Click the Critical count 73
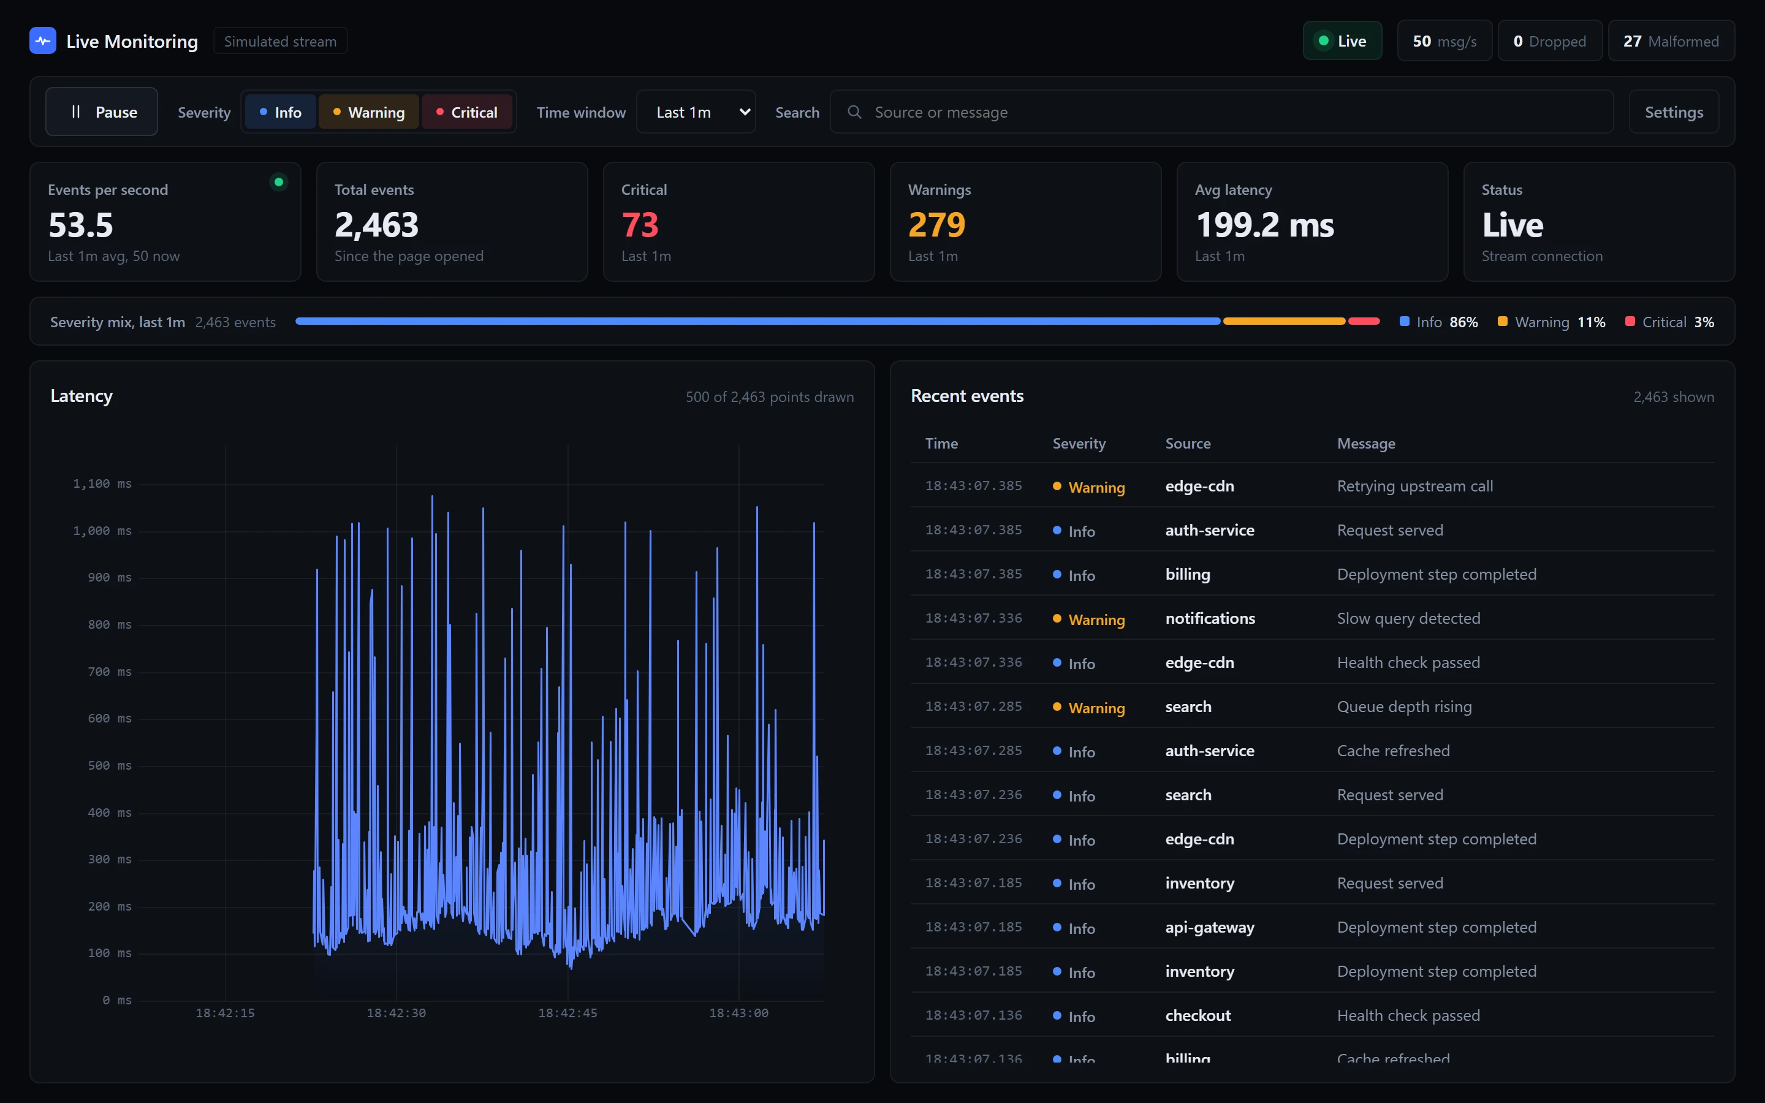 (640, 225)
